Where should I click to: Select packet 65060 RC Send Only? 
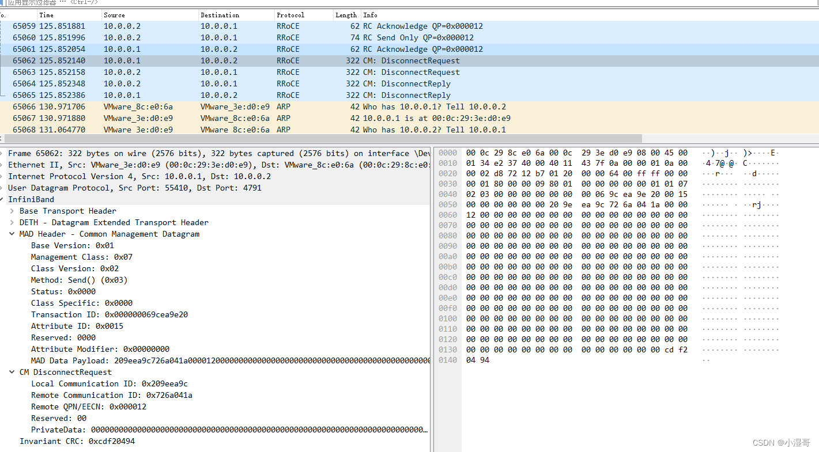(409, 37)
